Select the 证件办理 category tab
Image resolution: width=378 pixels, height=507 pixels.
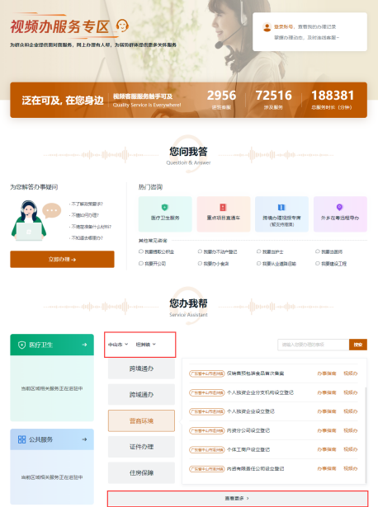[x=141, y=447]
